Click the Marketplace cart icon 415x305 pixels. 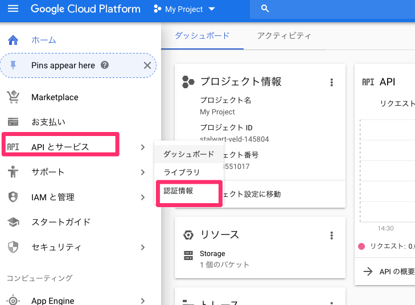point(13,97)
